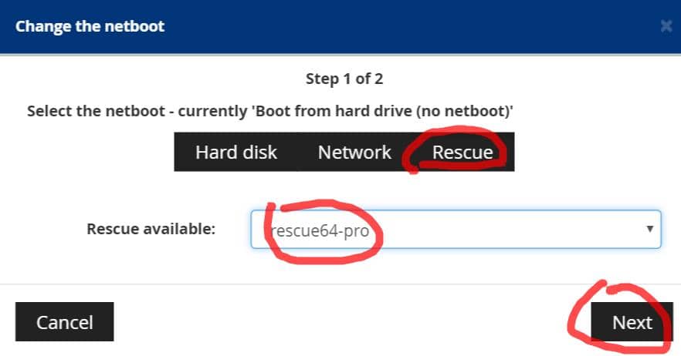
Task: Click the dropdown arrow beside rescue64-pro
Action: [x=649, y=230]
